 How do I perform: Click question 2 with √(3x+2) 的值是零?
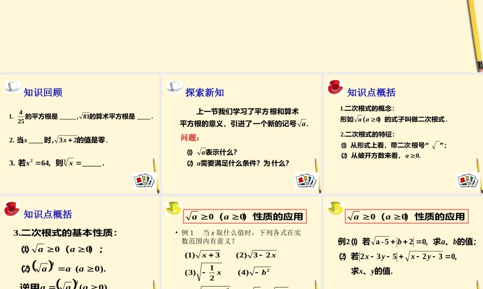tap(58, 140)
